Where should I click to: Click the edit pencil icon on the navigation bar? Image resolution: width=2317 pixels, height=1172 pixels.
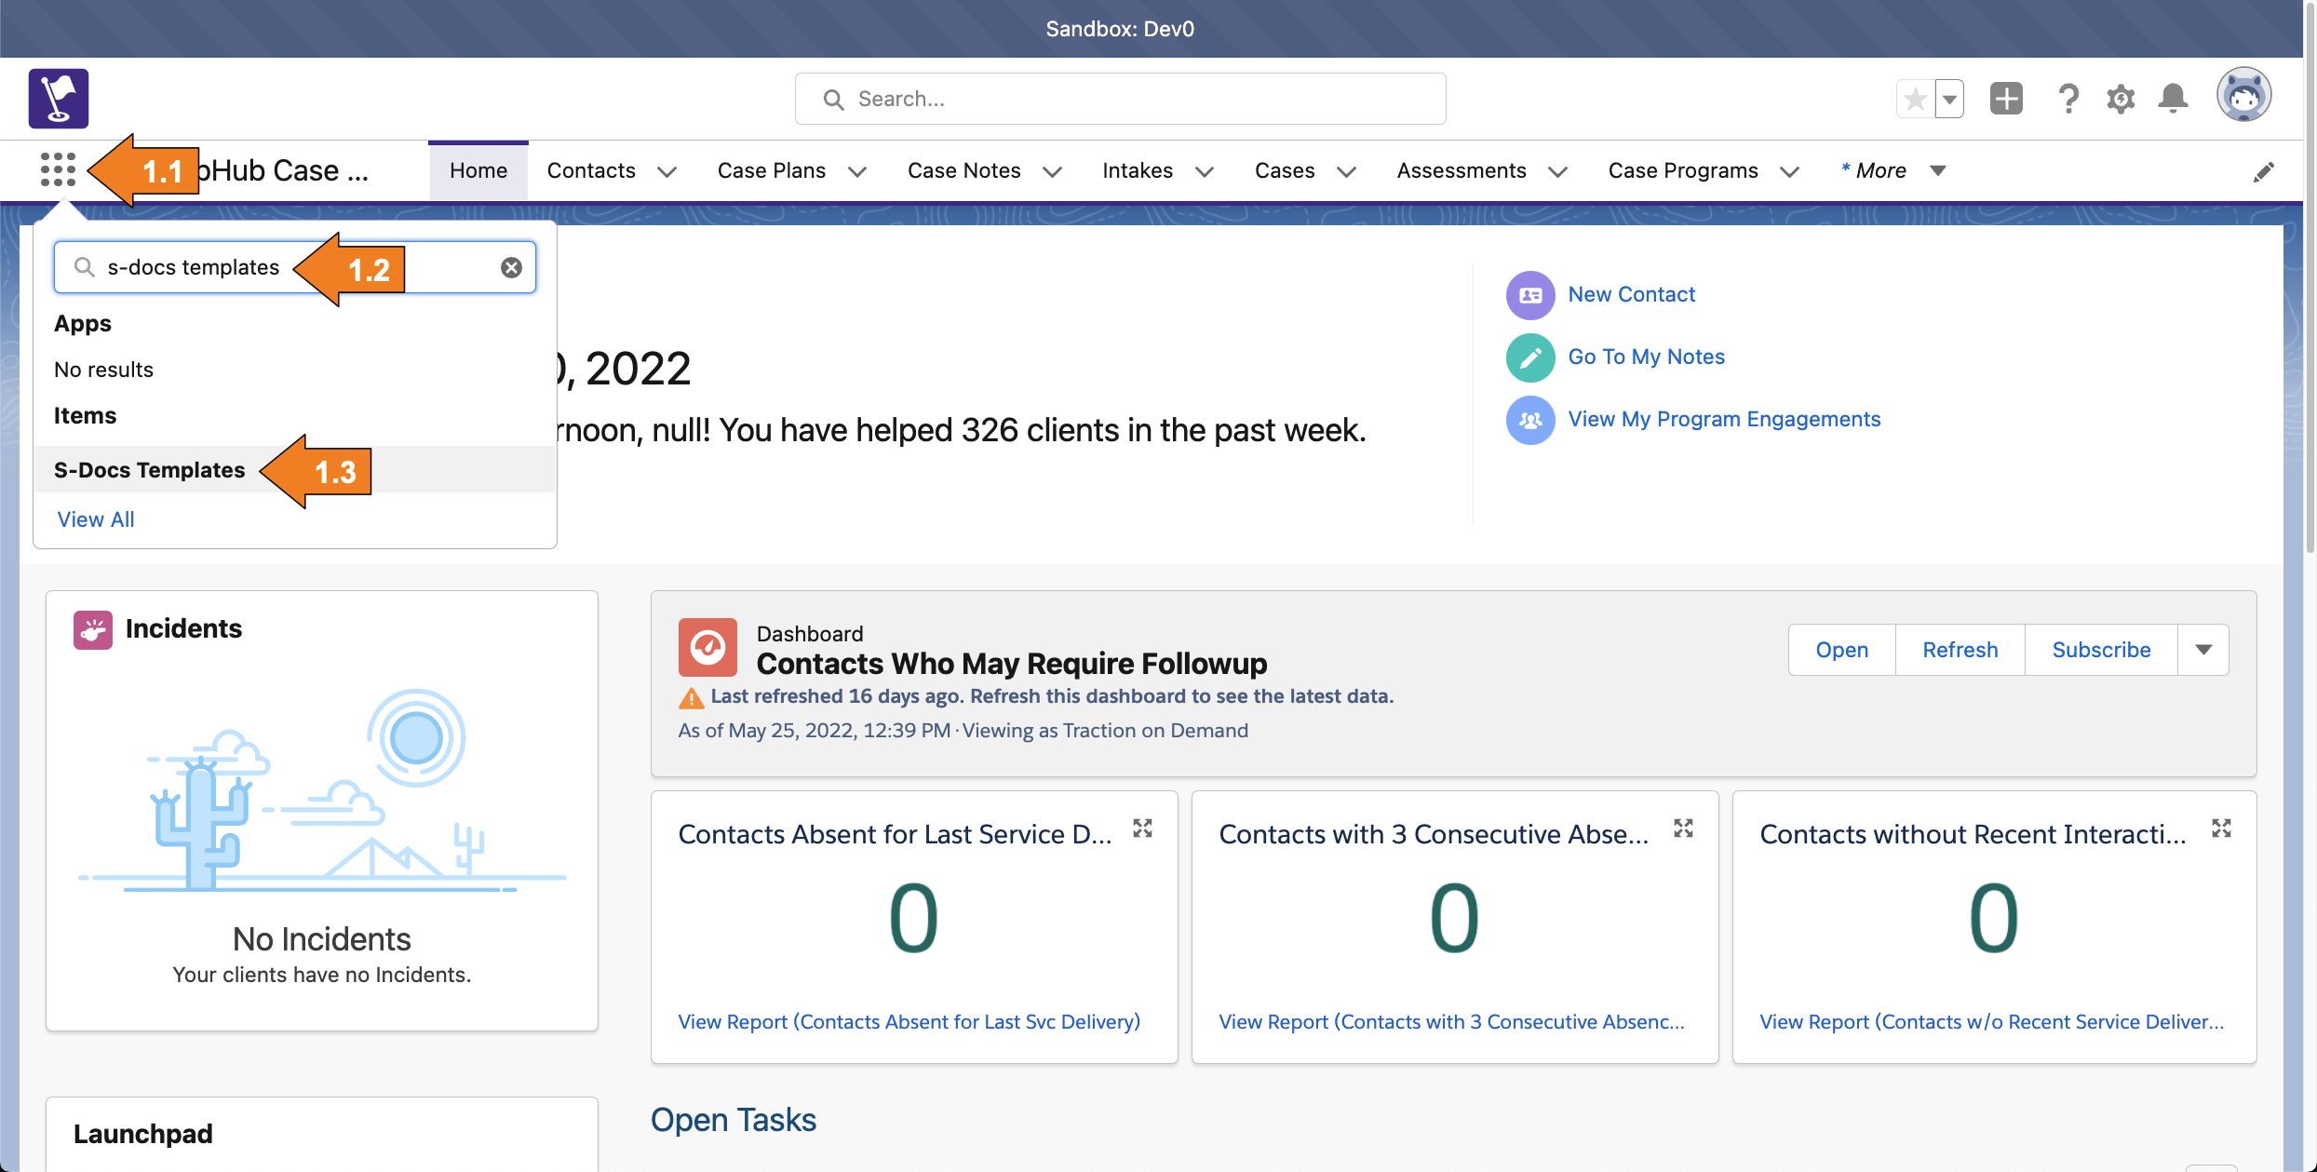pos(2265,170)
